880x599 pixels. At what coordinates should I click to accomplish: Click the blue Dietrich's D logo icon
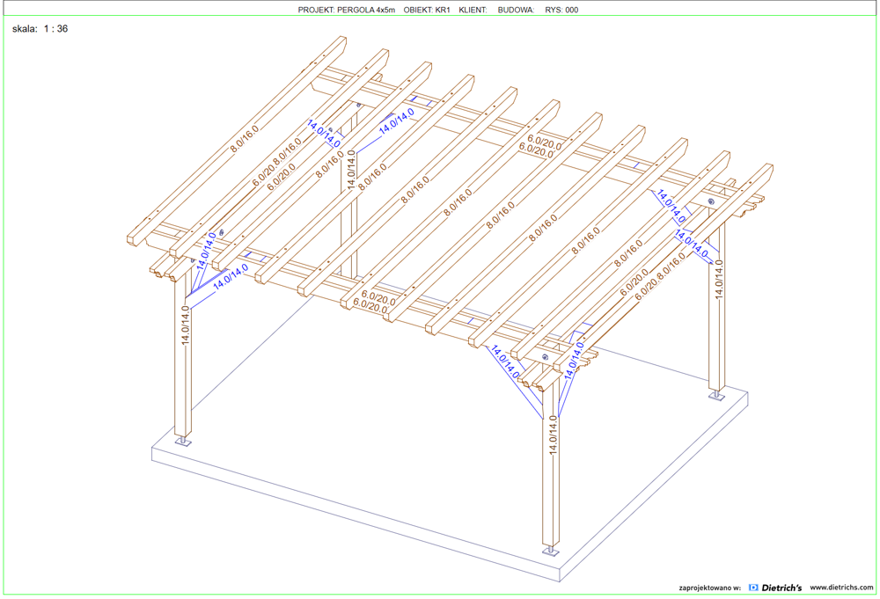click(754, 588)
